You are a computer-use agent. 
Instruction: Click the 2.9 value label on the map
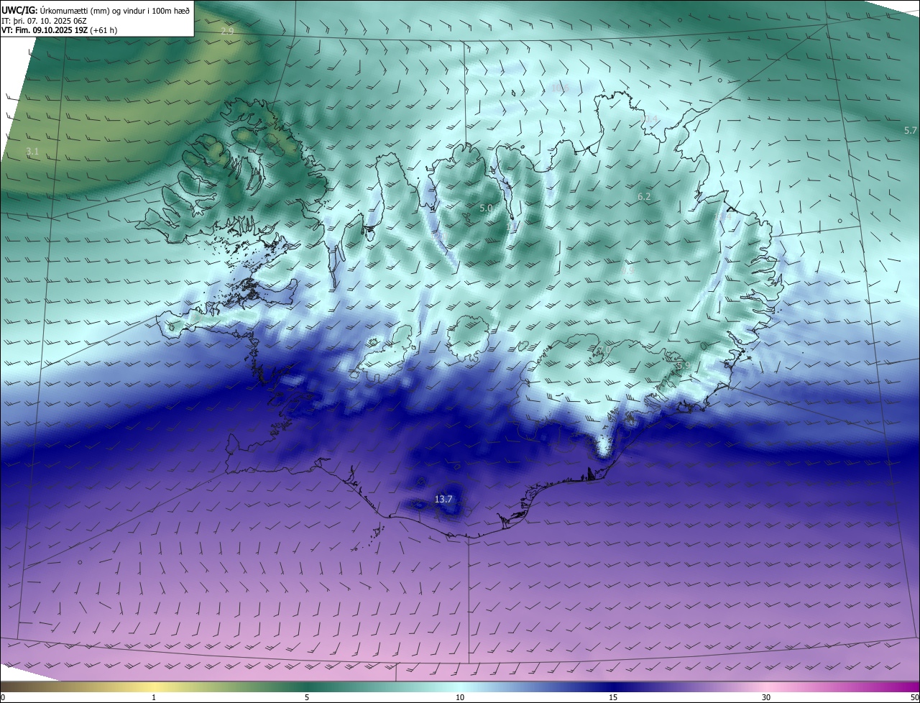(x=227, y=31)
